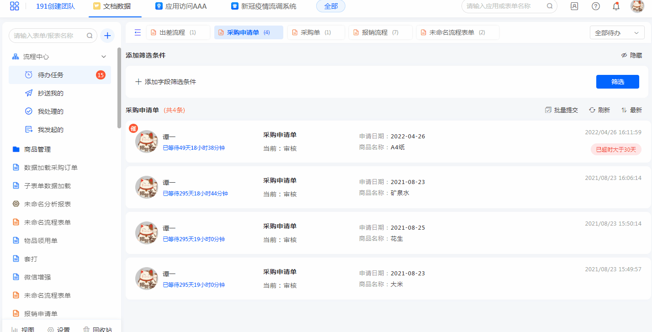Viewport: 652px width, 332px height.
Task: Open the 全部待办 dropdown
Action: click(x=617, y=33)
